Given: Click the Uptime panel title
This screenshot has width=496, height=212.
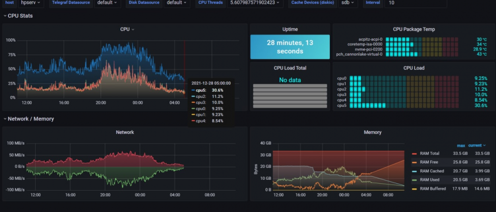Looking at the screenshot, I should coord(290,29).
